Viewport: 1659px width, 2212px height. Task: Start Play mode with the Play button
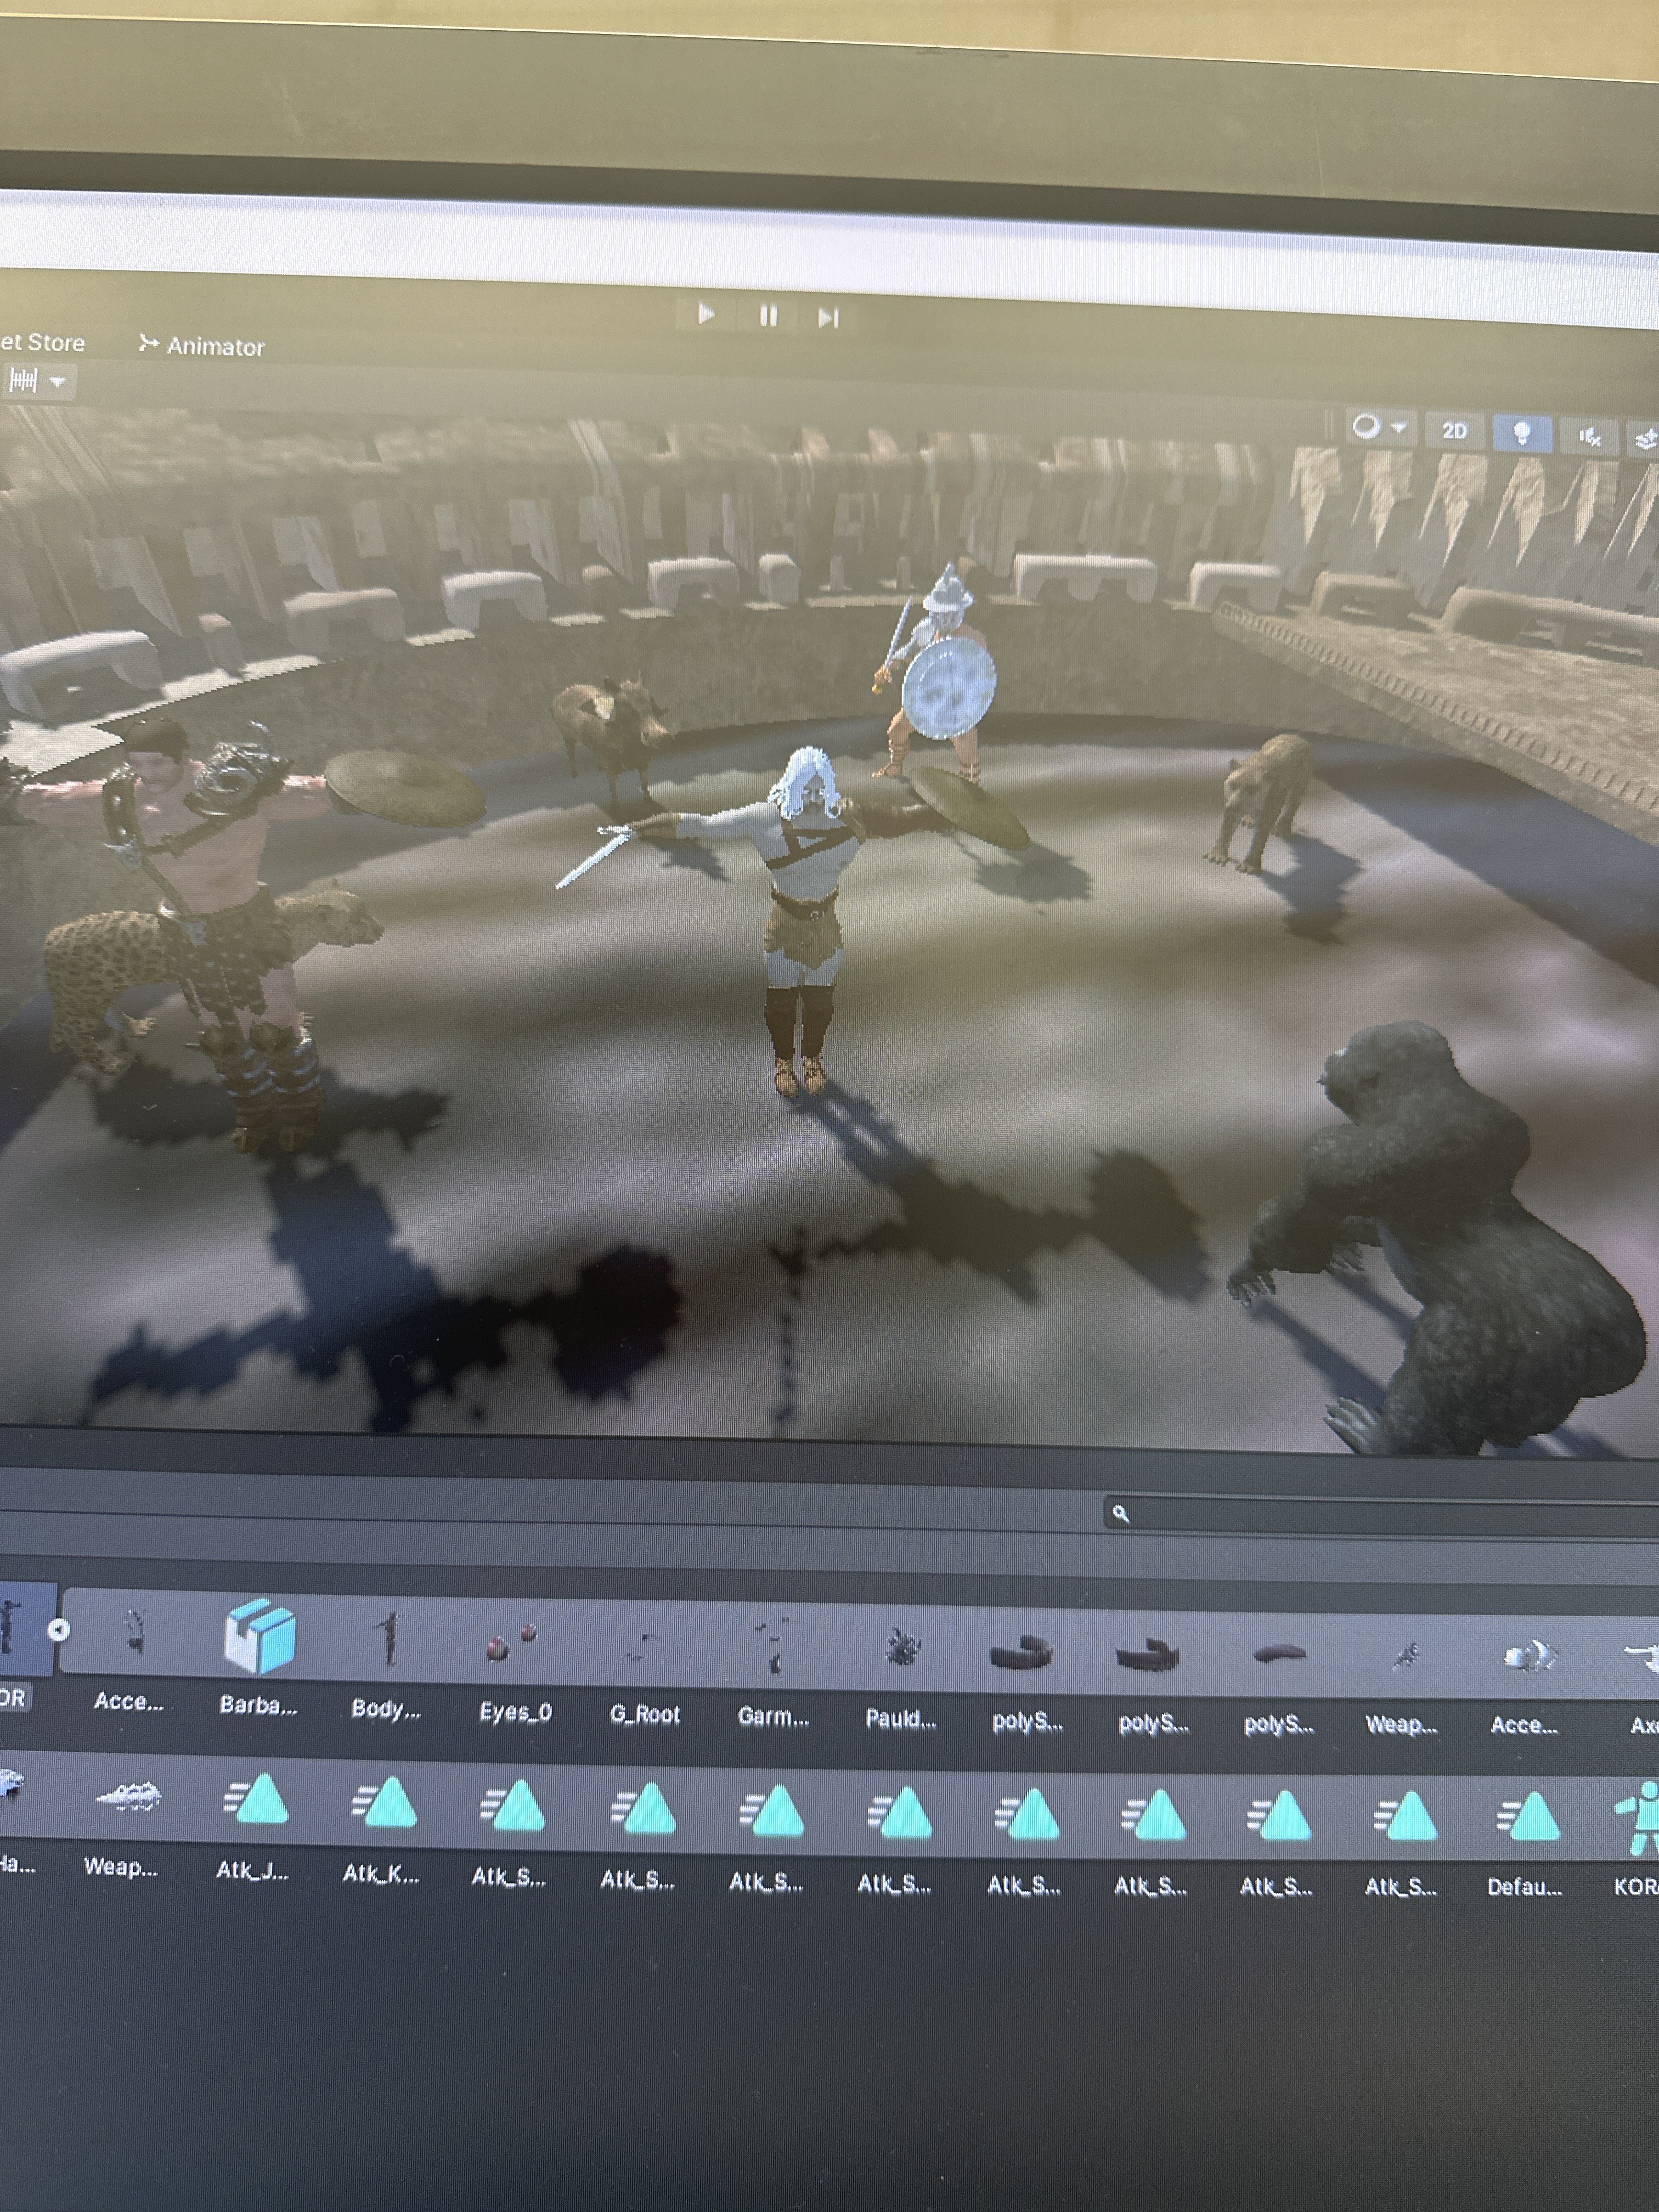(x=706, y=315)
